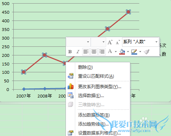Image resolution: width=171 pixels, height=136 pixels.
Task: Choose 重设以匹配样式(A) menu entry
Action: [x=98, y=76]
